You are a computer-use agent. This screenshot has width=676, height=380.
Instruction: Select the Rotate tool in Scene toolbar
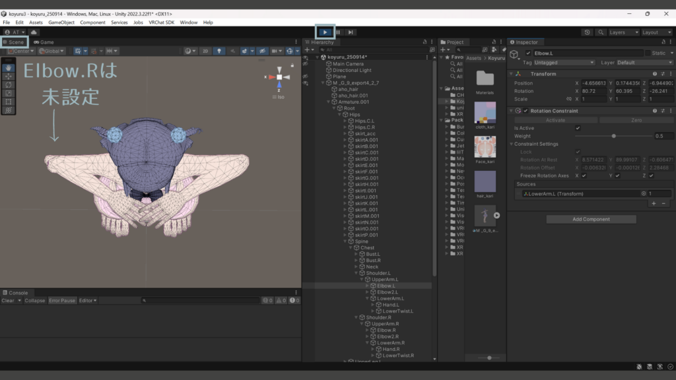coord(9,84)
